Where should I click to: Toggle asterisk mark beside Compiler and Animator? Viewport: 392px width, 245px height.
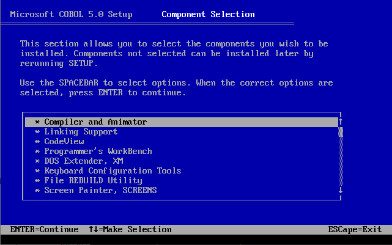(37, 122)
